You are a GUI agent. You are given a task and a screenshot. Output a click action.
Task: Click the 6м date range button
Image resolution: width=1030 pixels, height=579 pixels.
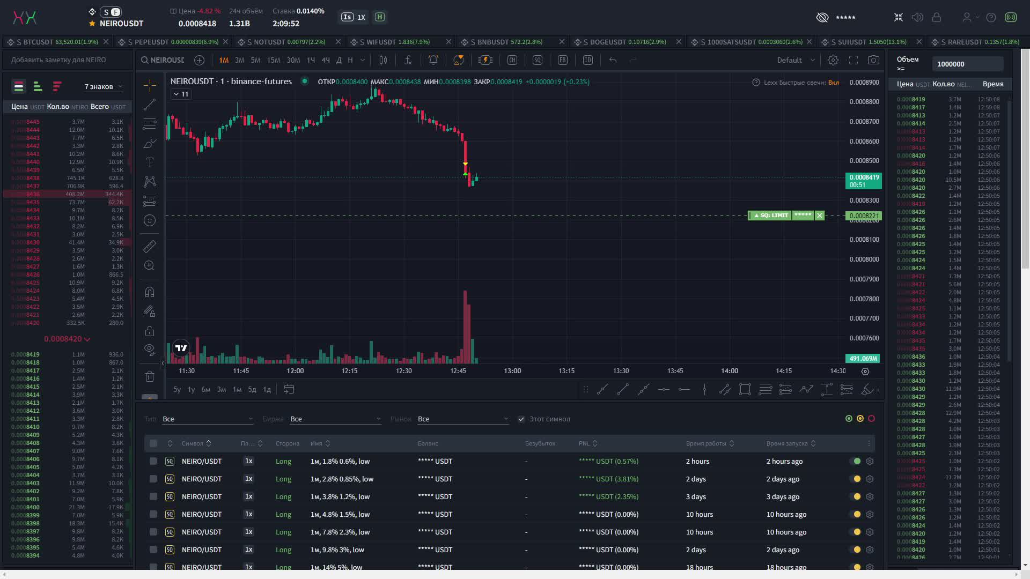[205, 390]
